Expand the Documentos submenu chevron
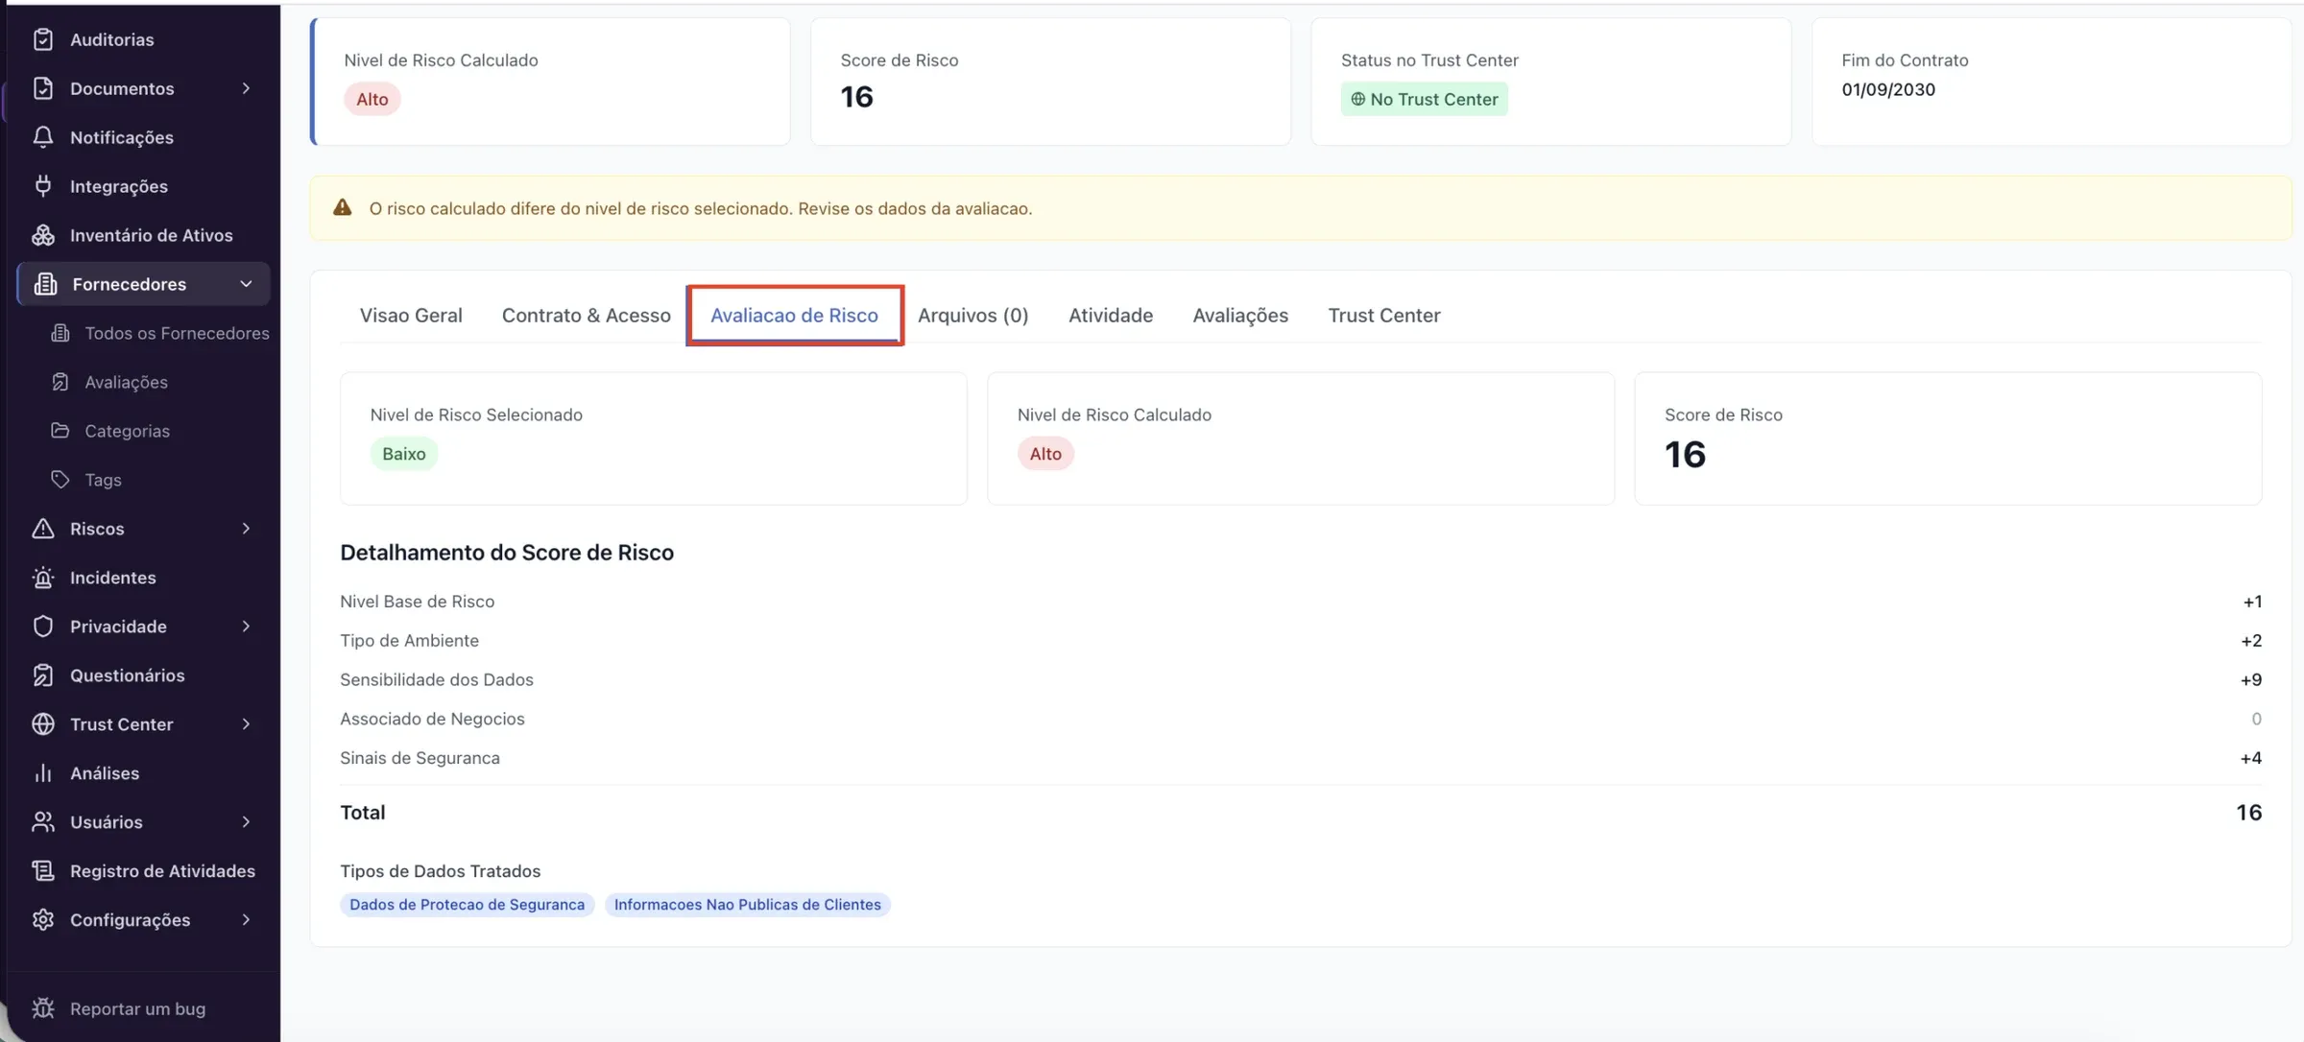Image resolution: width=2304 pixels, height=1042 pixels. pyautogui.click(x=246, y=88)
